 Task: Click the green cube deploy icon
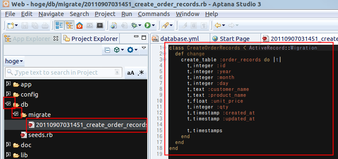tap(117, 50)
